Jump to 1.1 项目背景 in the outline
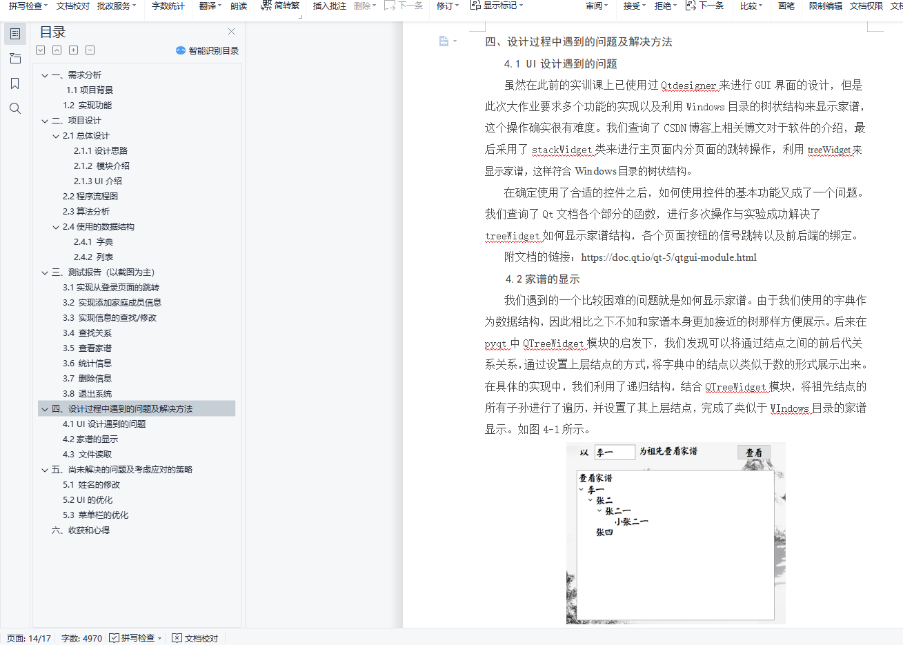The height and width of the screenshot is (645, 903). pos(90,90)
